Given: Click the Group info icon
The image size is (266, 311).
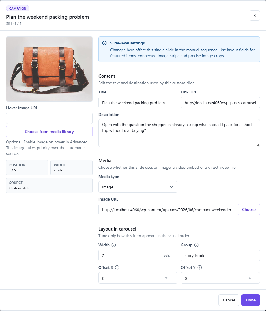Looking at the screenshot, I should (x=196, y=245).
